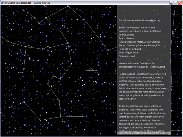The height and width of the screenshot is (137, 183).
Task: Click the 'Keywords: surveillance, military, installation,' line
Action: 140,31
